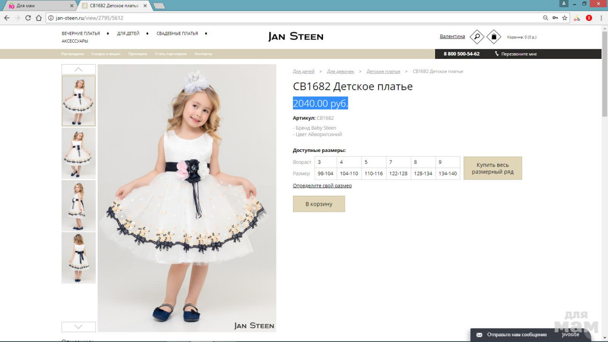608x342 pixels.
Task: Click the zoom indicator in address bar
Action: [x=545, y=18]
